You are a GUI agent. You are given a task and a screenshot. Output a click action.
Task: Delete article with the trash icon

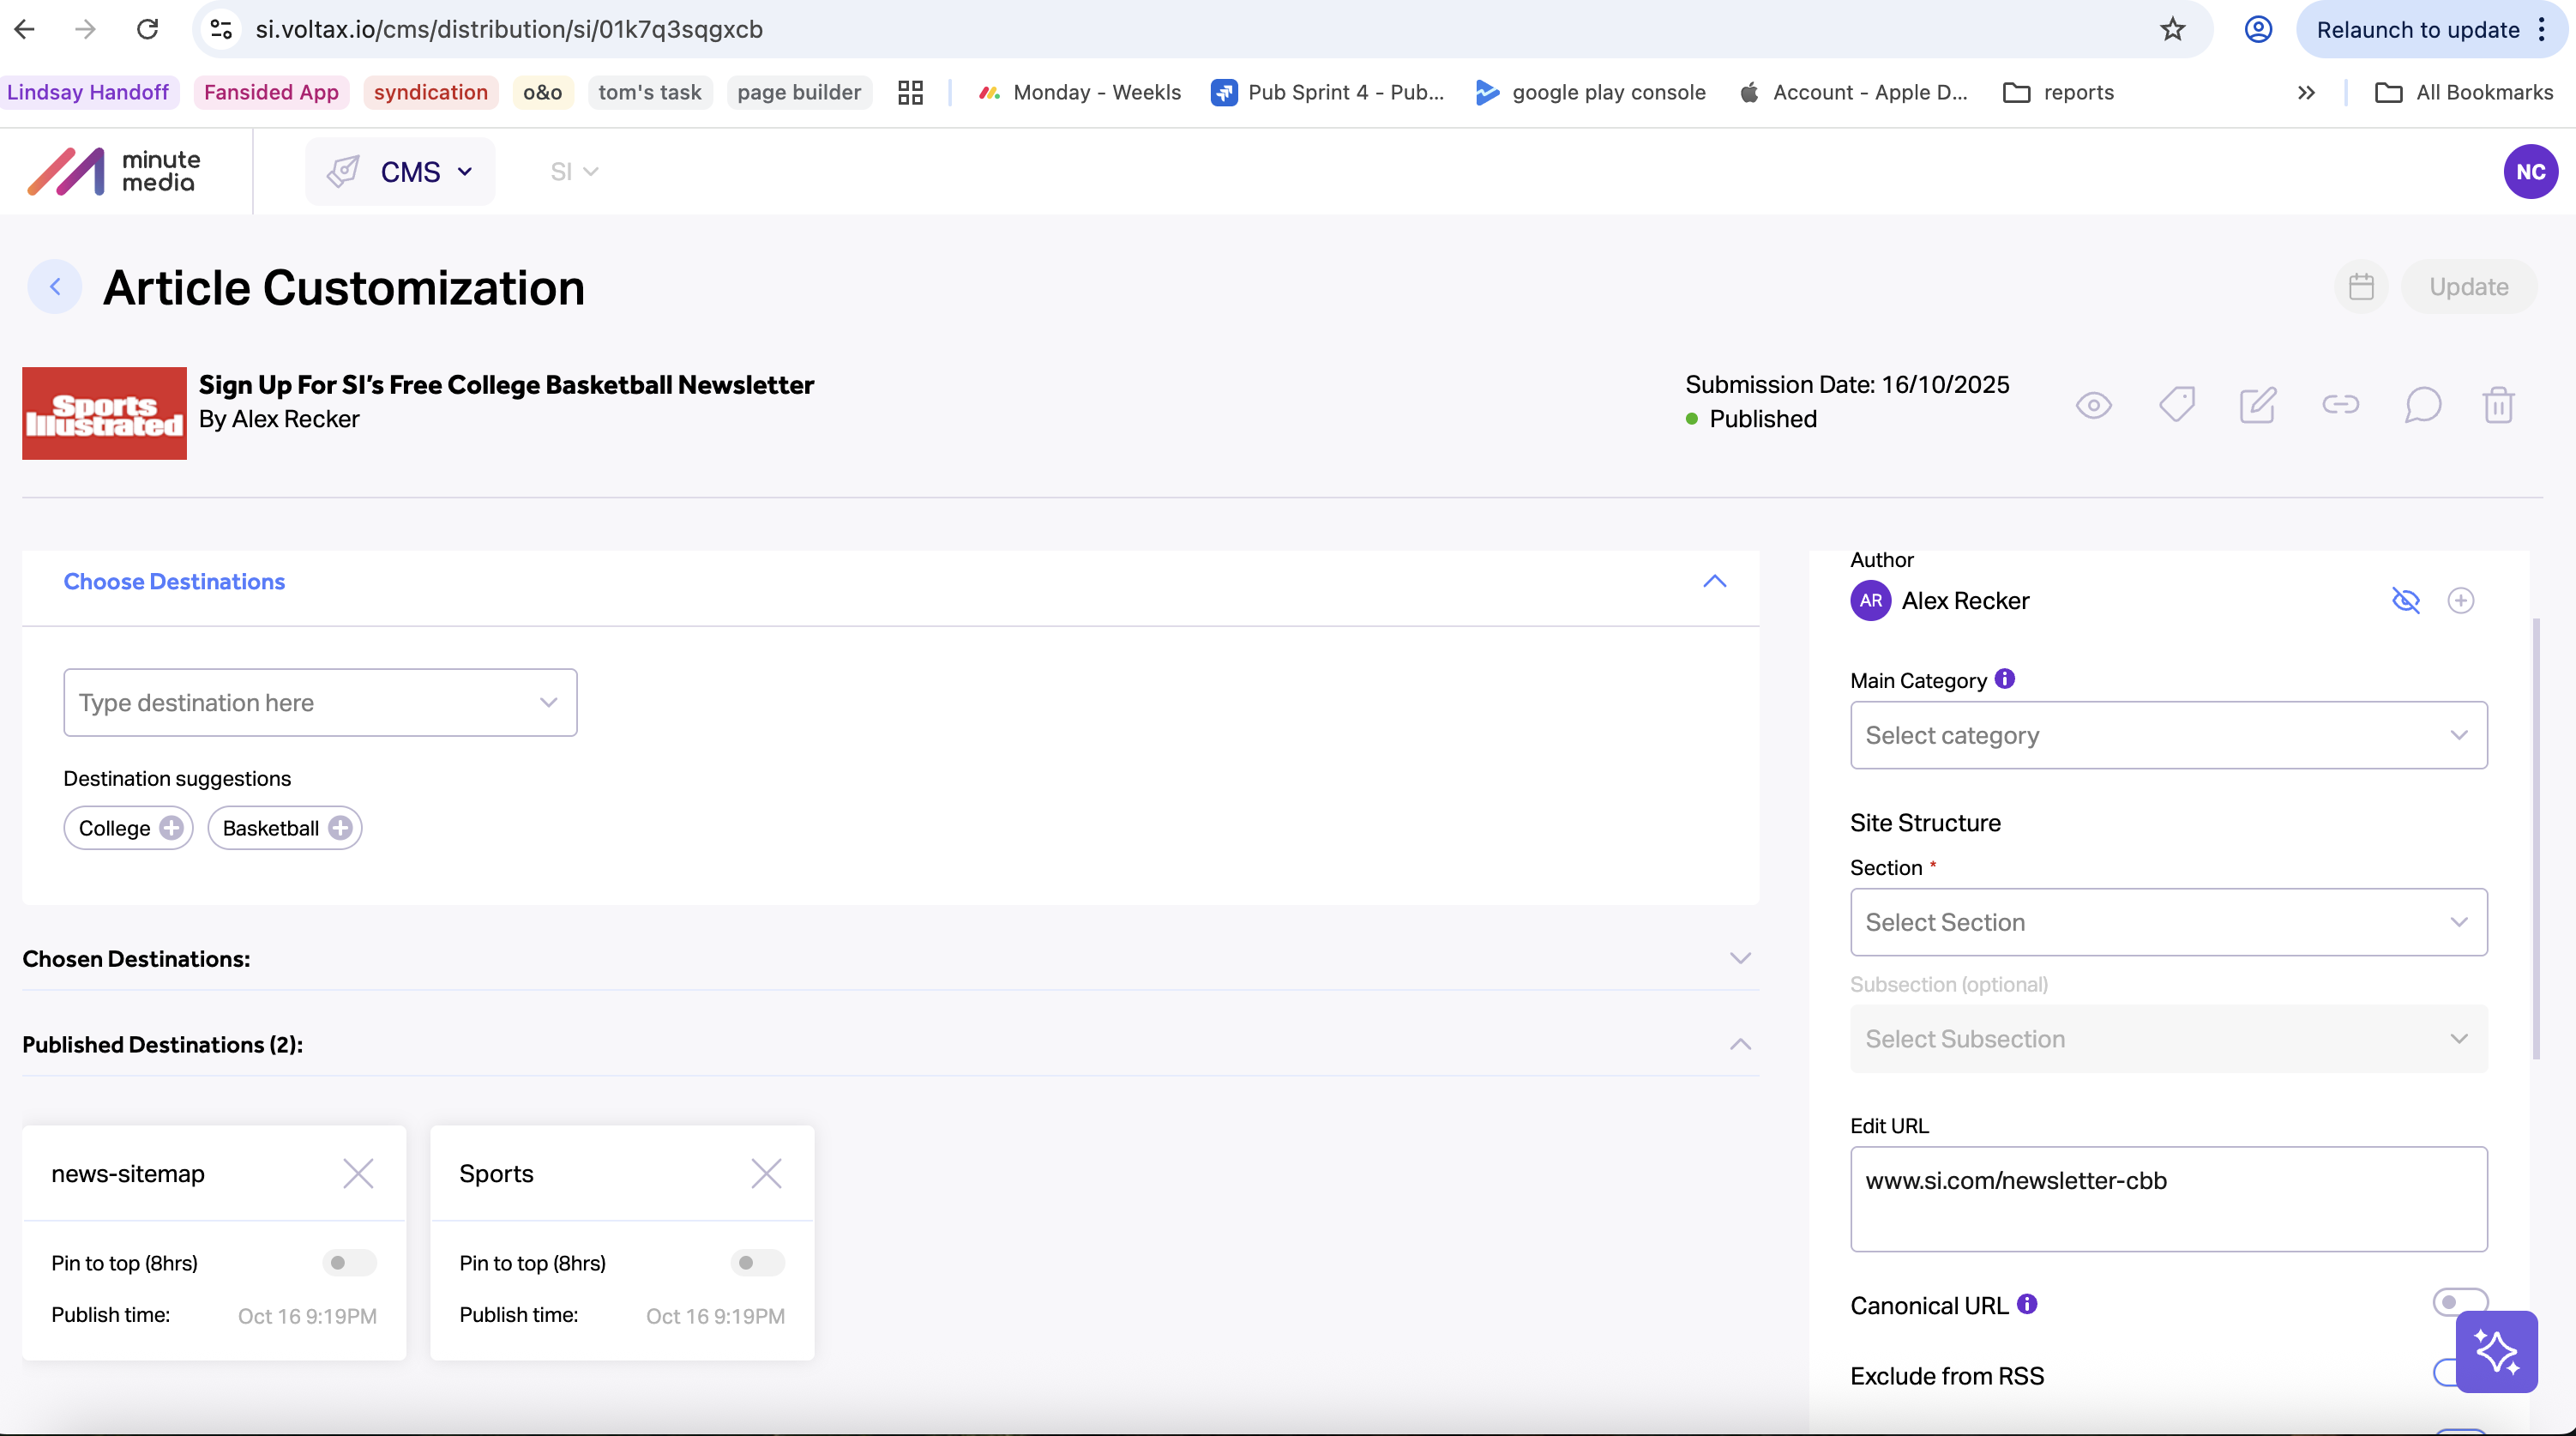(2498, 404)
